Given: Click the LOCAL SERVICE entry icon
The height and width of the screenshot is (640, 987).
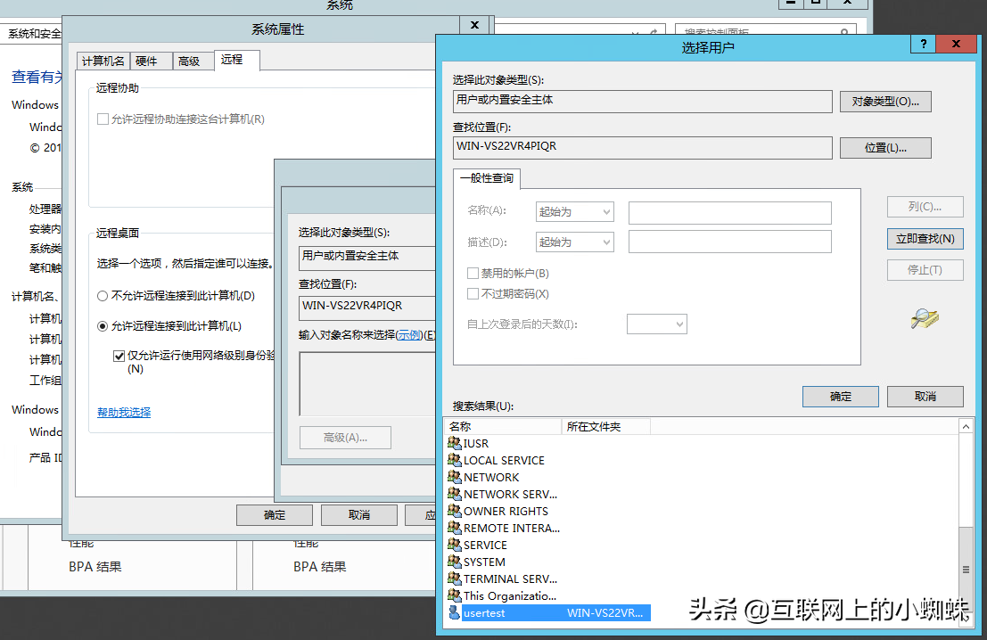Looking at the screenshot, I should (x=454, y=460).
